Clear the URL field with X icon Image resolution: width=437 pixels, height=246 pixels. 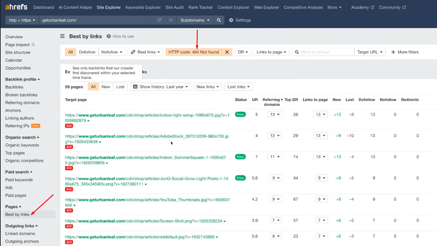click(x=171, y=20)
